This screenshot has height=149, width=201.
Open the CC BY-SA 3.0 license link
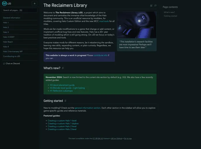pyautogui.click(x=98, y=139)
